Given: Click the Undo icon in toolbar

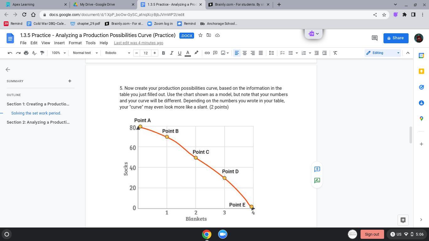Looking at the screenshot, I should (x=10, y=53).
